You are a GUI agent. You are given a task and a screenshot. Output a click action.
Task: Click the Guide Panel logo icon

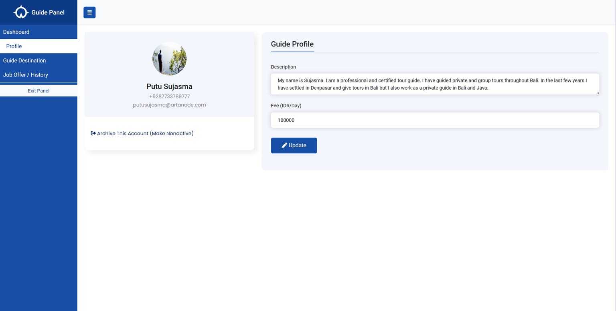tap(21, 12)
